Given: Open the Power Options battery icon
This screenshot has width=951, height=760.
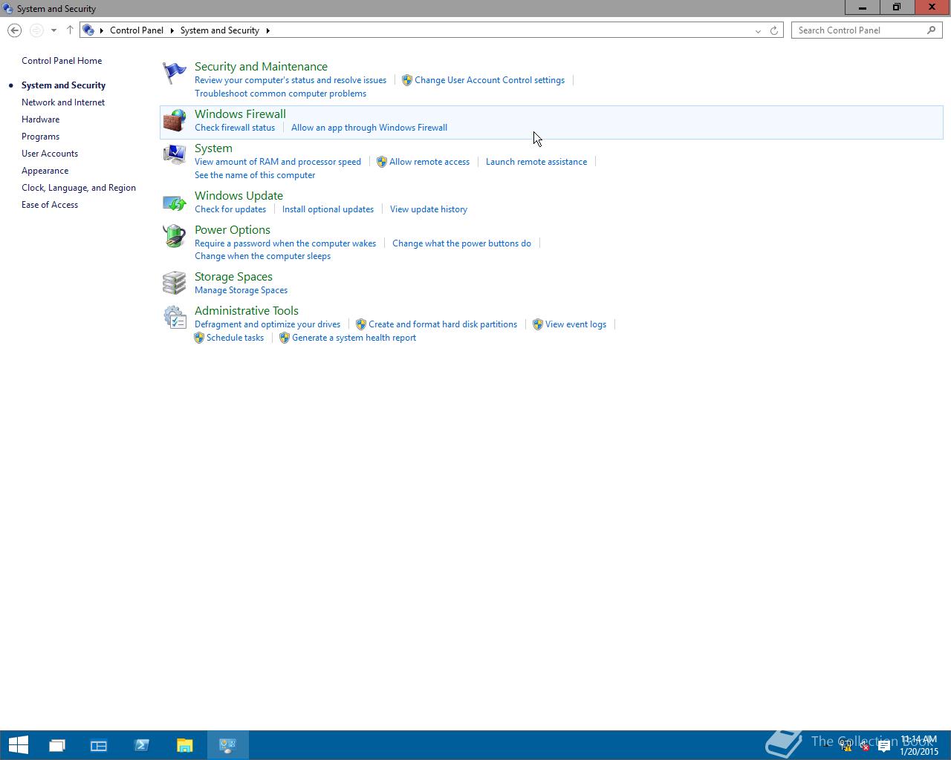Looking at the screenshot, I should pos(175,237).
